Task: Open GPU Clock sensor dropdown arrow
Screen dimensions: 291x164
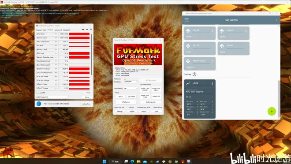Action: (56, 34)
